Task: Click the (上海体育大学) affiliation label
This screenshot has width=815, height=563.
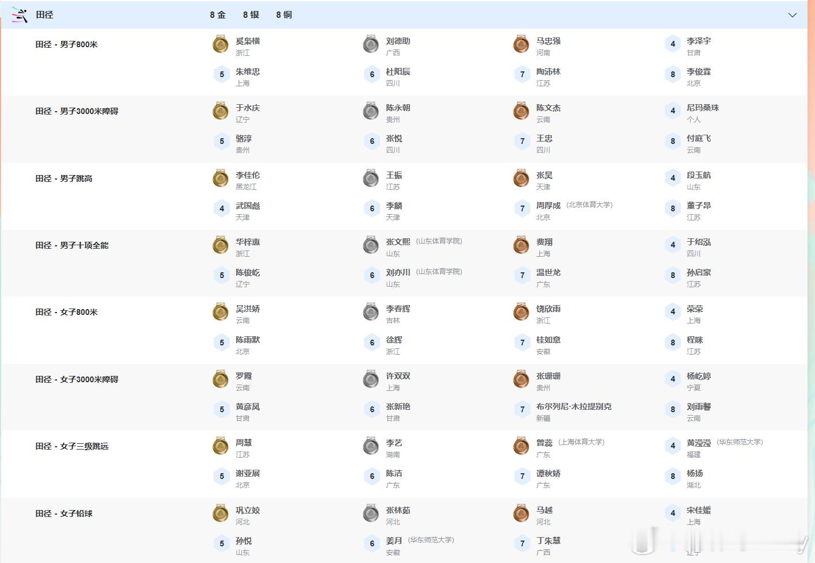Action: tap(581, 442)
